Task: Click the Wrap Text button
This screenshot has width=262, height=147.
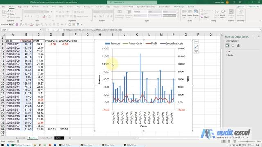Action: click(x=79, y=12)
